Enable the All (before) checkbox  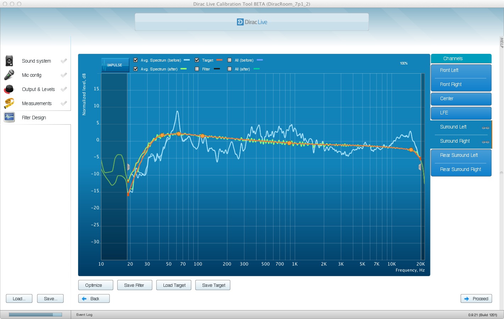229,60
